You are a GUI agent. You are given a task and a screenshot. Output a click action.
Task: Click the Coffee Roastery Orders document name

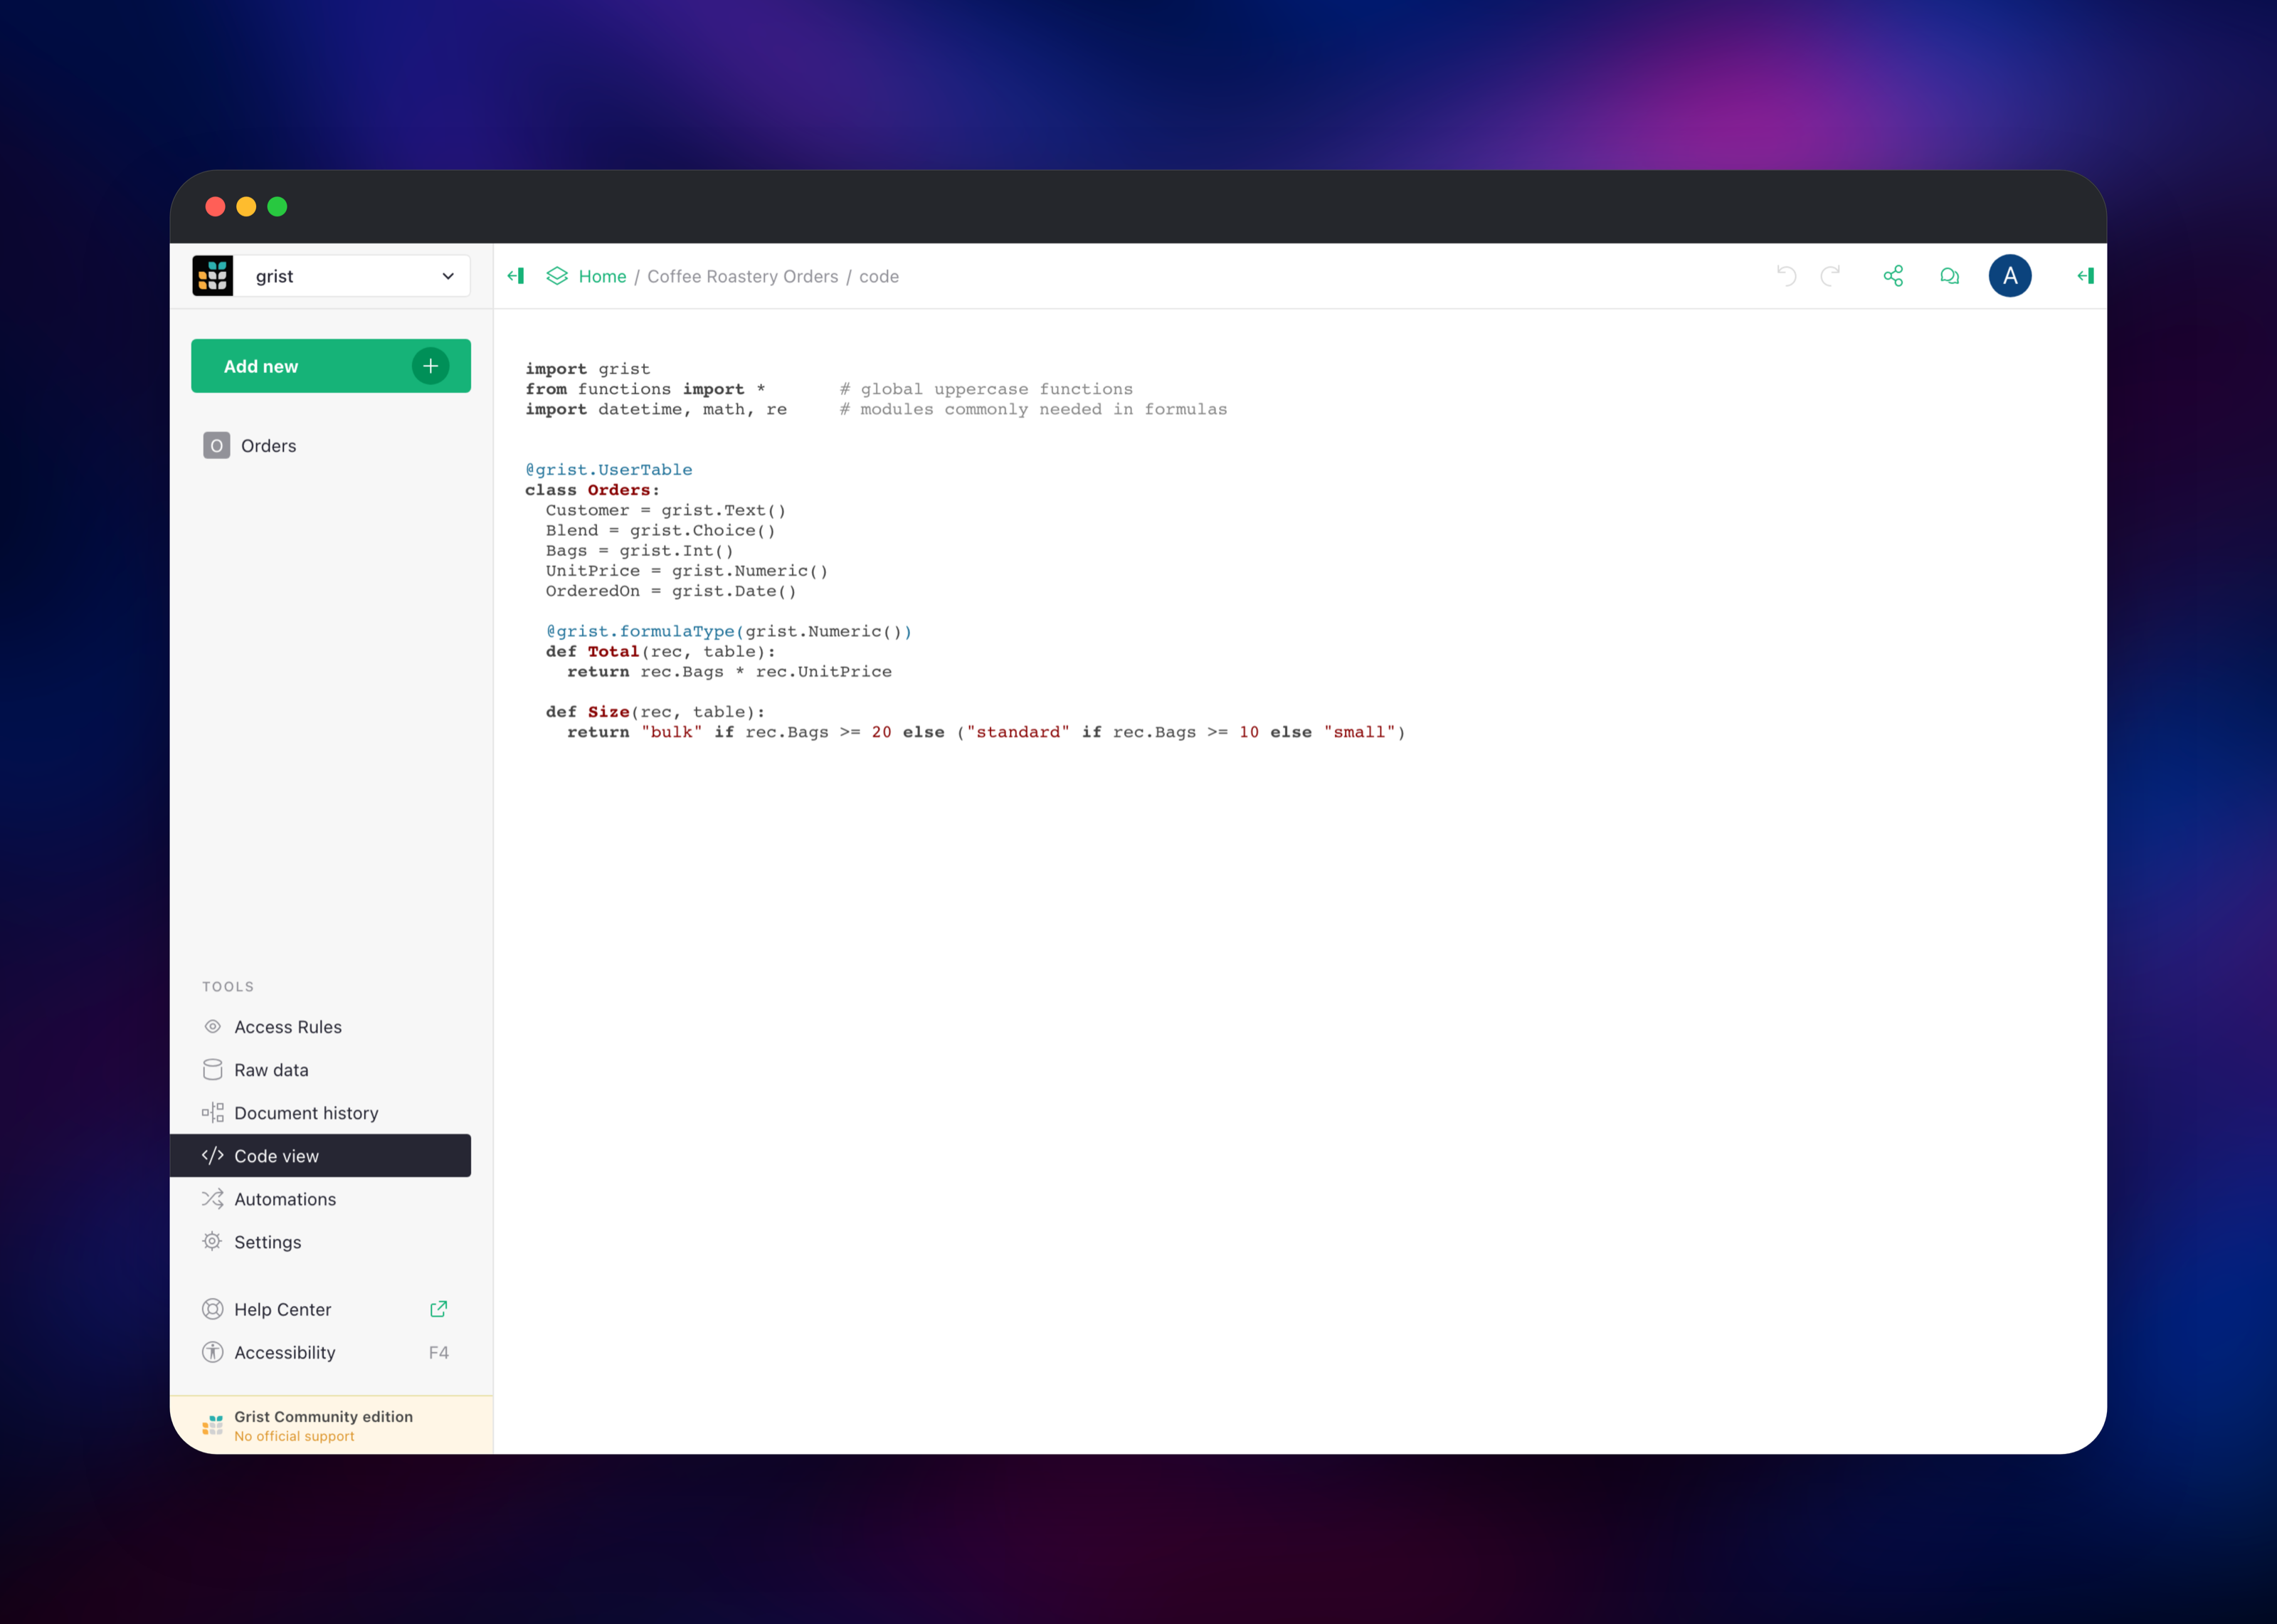tap(743, 276)
